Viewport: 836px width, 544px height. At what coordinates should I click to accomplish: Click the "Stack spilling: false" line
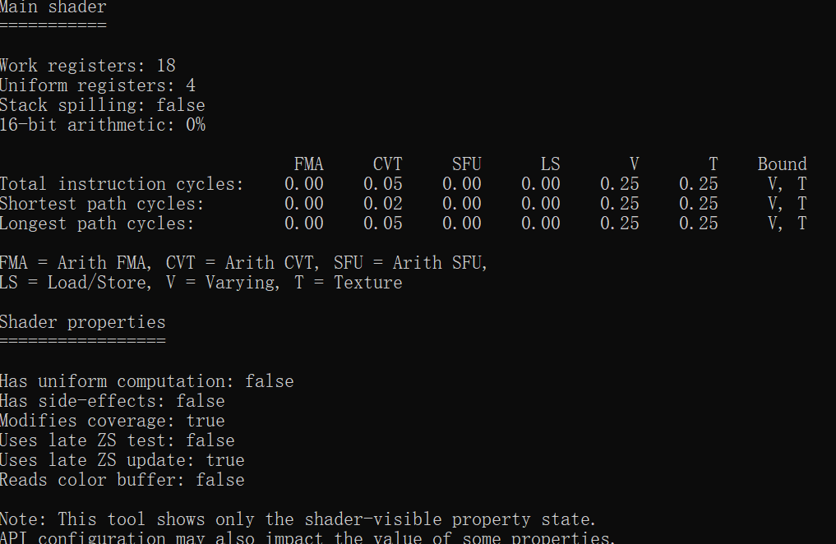coord(103,105)
